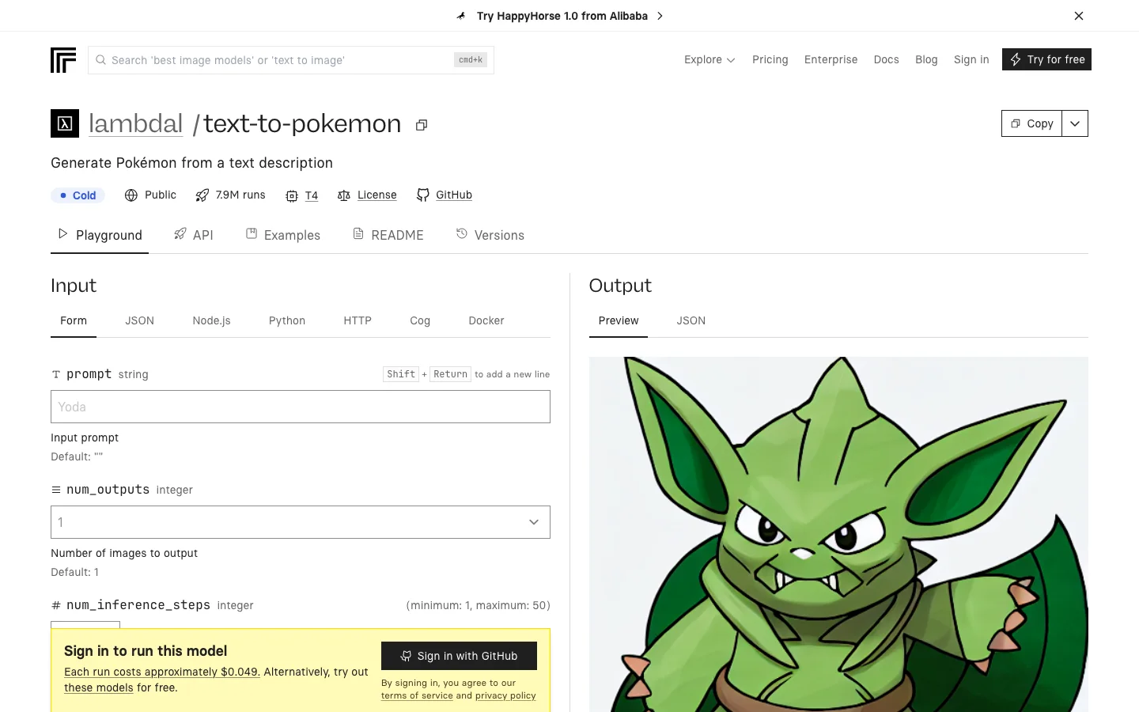Open the README tab

tap(388, 235)
